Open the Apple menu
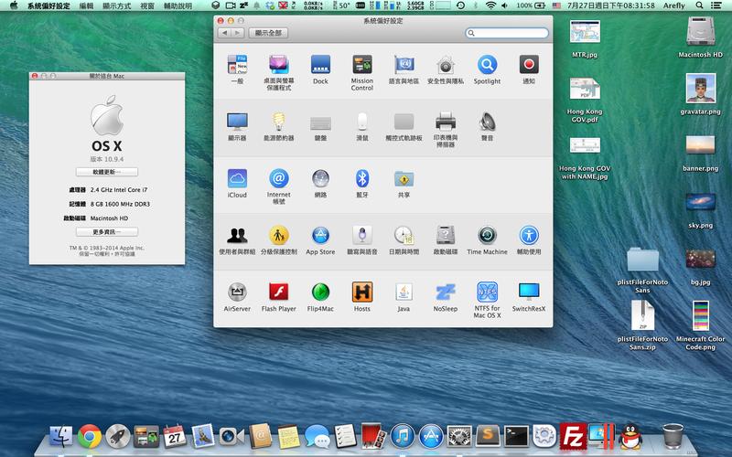This screenshot has height=457, width=732. click(14, 5)
